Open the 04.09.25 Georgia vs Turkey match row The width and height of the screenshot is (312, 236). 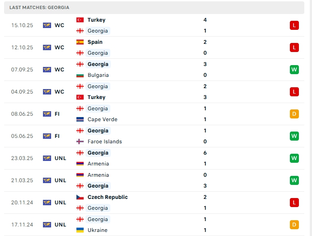(x=154, y=92)
